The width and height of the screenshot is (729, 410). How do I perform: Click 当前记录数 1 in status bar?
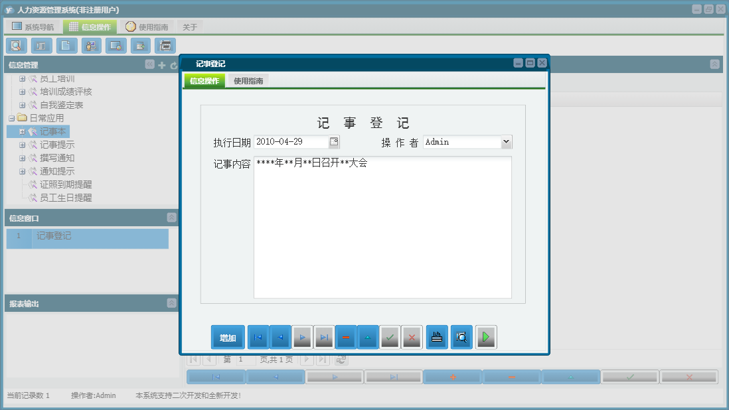pyautogui.click(x=28, y=395)
